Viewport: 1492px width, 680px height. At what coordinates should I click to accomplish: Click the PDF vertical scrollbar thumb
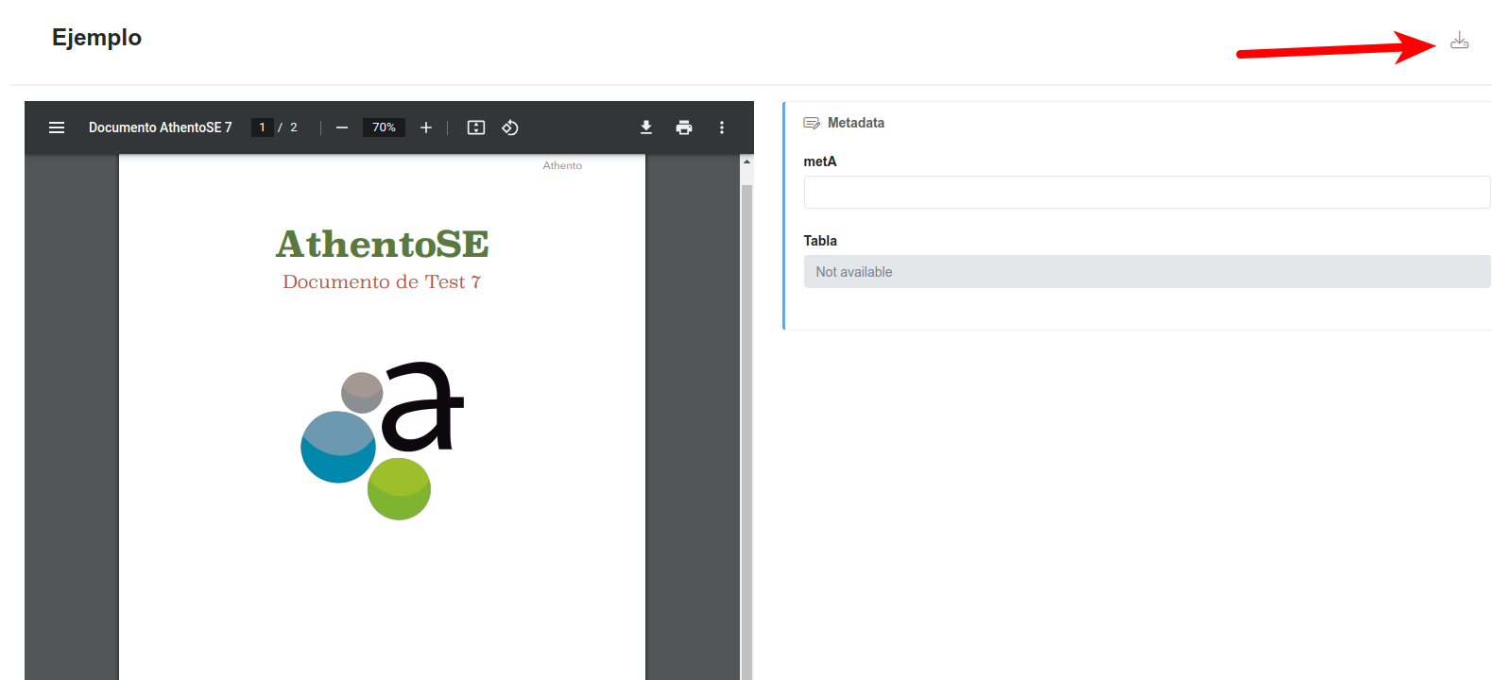click(x=746, y=425)
